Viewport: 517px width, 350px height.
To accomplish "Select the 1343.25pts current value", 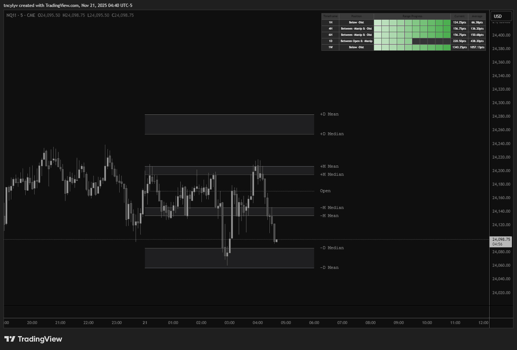I will (x=459, y=47).
